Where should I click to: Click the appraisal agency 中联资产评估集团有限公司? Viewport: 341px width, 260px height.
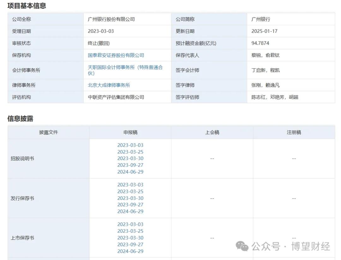pos(116,97)
